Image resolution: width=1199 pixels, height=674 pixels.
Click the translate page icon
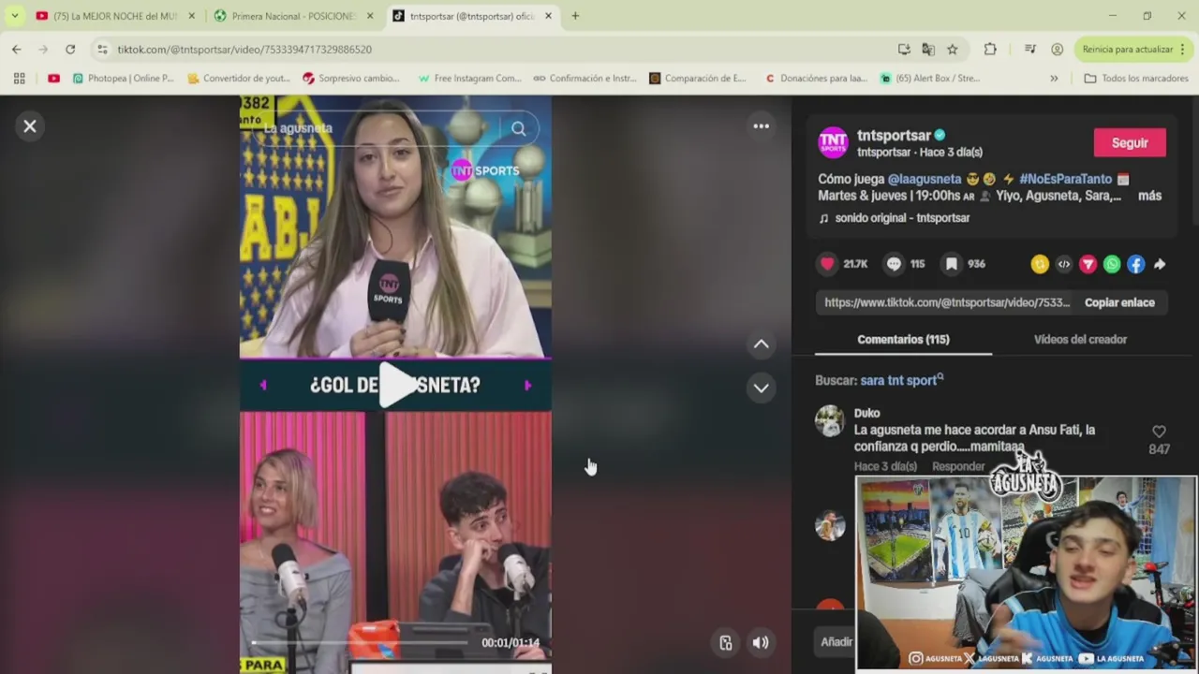tap(927, 50)
